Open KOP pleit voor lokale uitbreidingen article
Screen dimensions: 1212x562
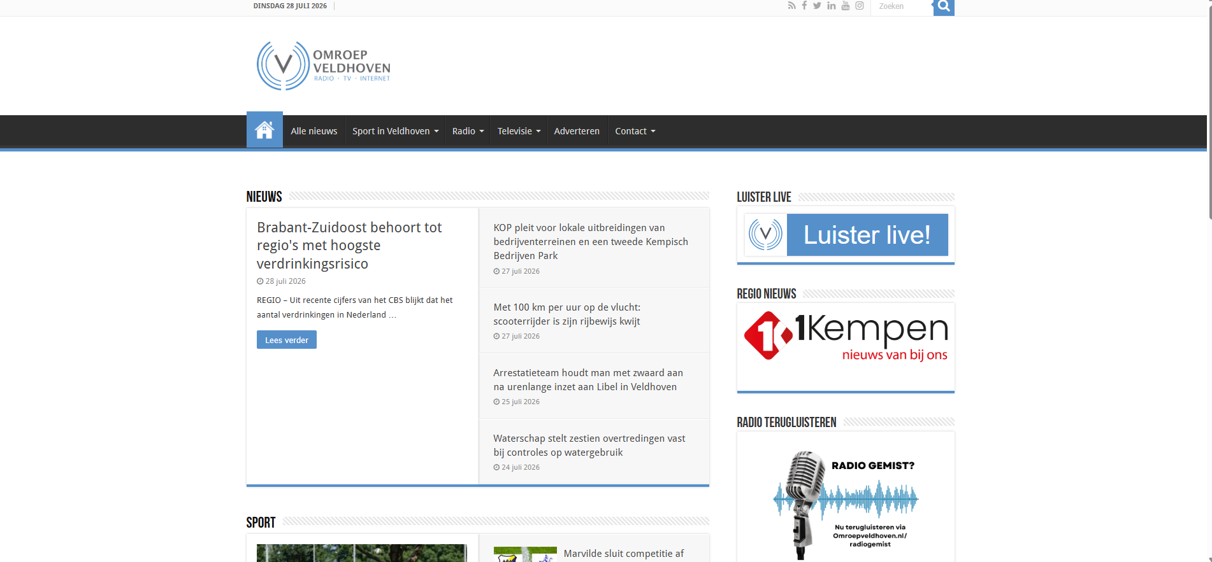tap(591, 242)
